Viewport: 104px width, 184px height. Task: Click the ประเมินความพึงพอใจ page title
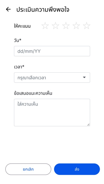pyautogui.click(x=43, y=10)
